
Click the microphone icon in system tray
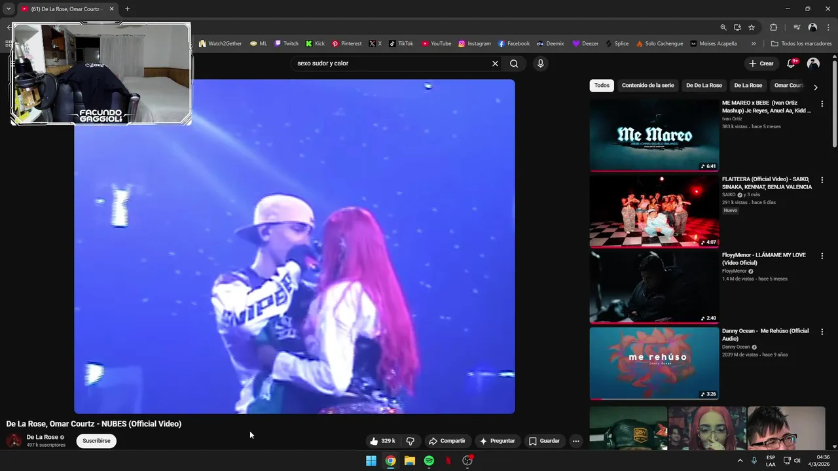[x=754, y=461]
